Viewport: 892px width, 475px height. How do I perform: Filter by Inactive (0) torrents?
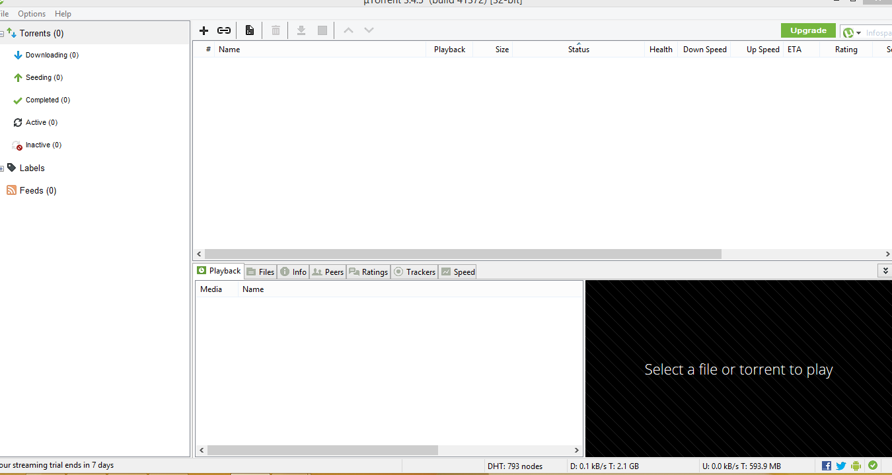click(44, 145)
